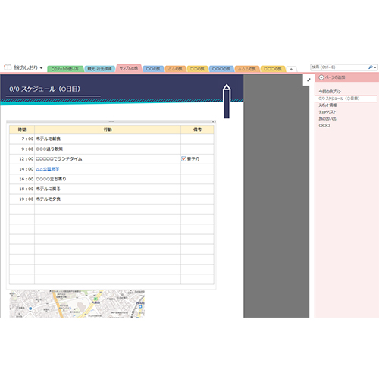Click the pencil graphic in page header
The image size is (379, 379).
[x=227, y=101]
